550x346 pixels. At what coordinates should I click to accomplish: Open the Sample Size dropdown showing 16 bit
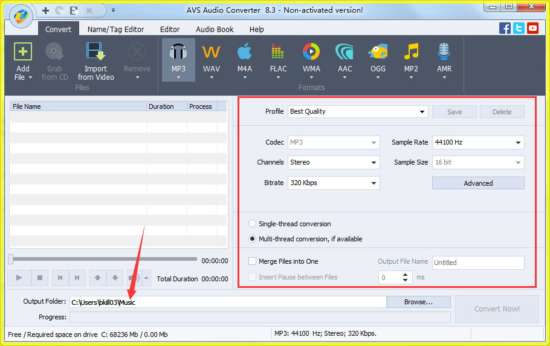click(x=478, y=163)
